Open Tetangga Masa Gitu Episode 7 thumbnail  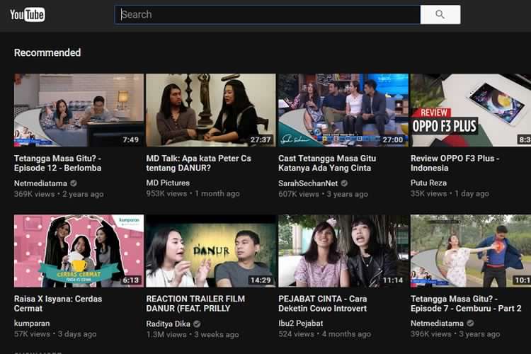point(470,251)
